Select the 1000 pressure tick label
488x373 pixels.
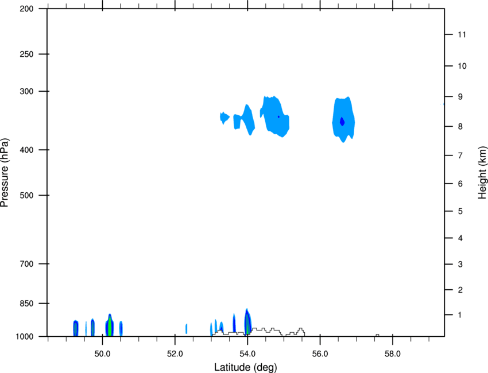(24, 337)
